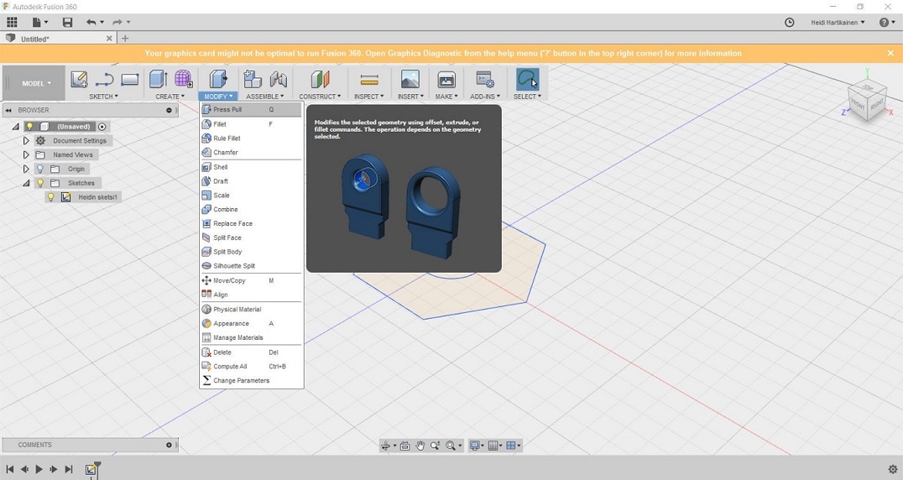Select the Scripts and Add-Ins icon
The width and height of the screenshot is (903, 480).
click(x=485, y=79)
